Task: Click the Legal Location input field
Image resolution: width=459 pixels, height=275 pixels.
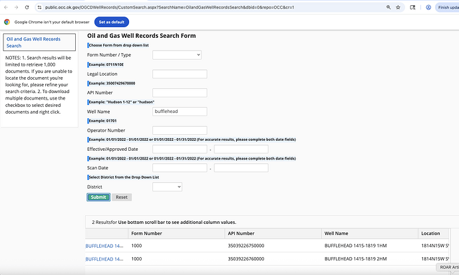Action: (x=180, y=74)
